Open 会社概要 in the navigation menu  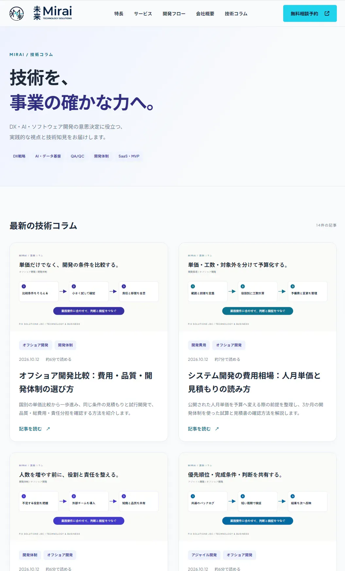coord(205,13)
